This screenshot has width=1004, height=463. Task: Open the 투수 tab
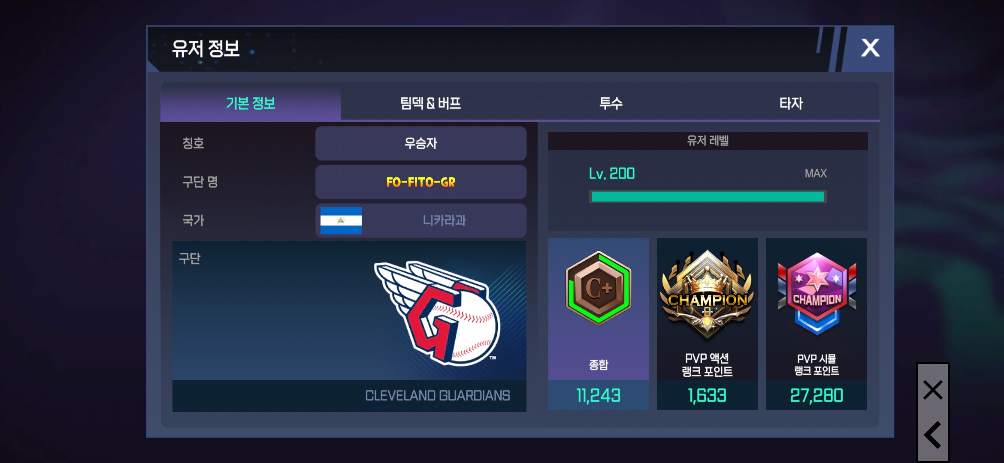(611, 103)
